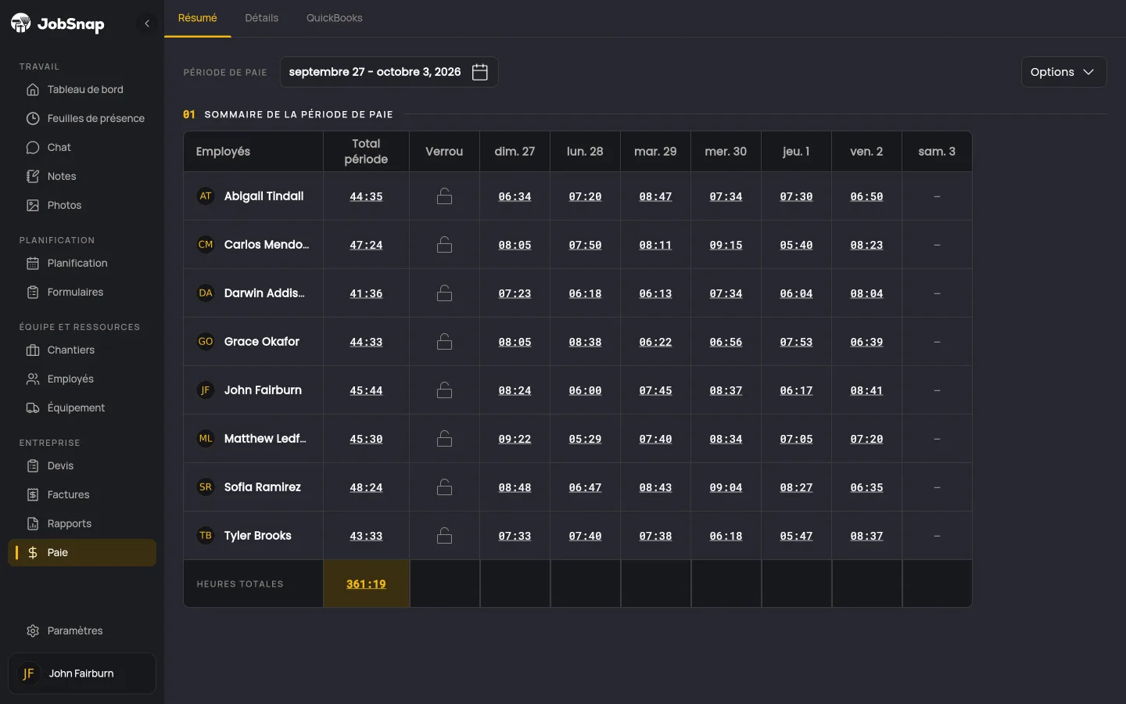Click the Total période column header
The image size is (1126, 704).
(x=366, y=151)
